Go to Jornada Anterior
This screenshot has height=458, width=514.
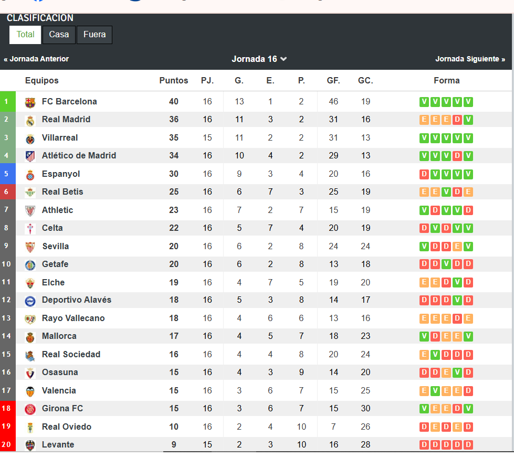click(x=36, y=59)
